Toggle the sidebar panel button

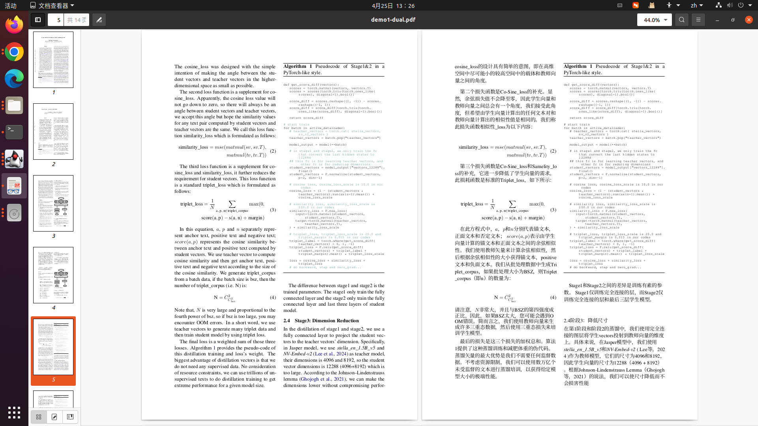[x=38, y=20]
